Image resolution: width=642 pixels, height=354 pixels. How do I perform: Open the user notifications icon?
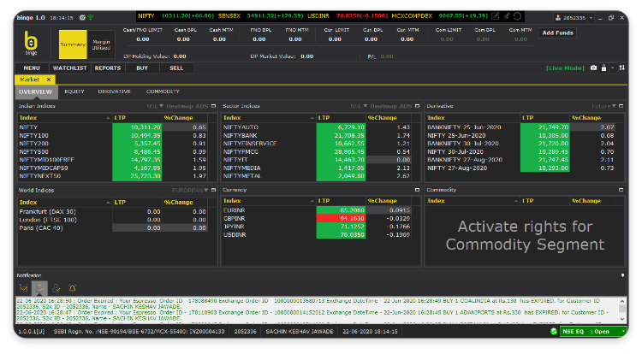click(x=56, y=288)
